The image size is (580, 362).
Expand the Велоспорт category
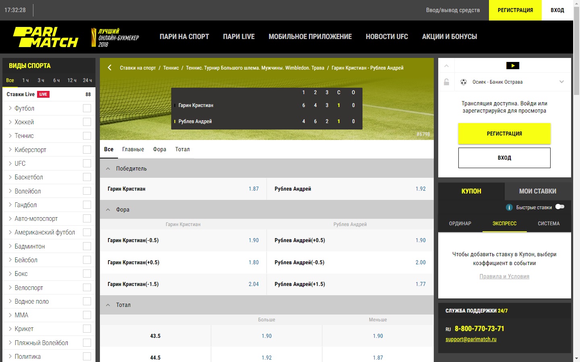pyautogui.click(x=10, y=288)
